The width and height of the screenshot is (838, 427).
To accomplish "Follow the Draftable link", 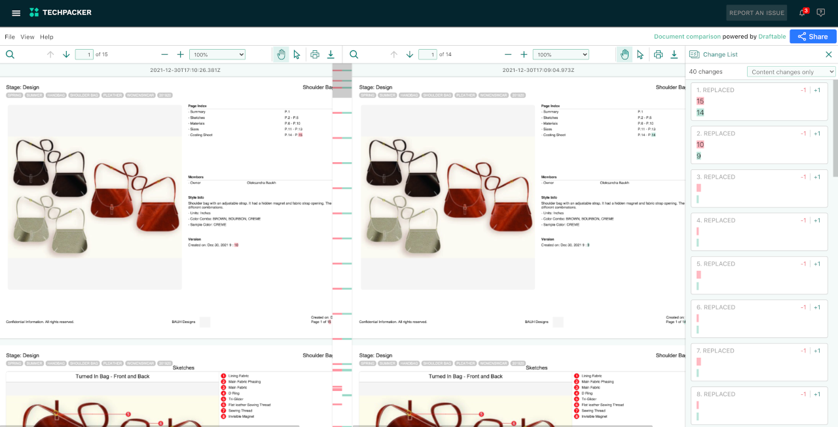I will [x=772, y=37].
